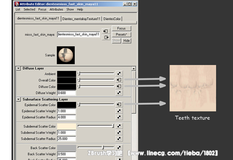Switch to Dientes_mentalrayTexture11 tab
This screenshot has height=160, width=233.
click(81, 19)
